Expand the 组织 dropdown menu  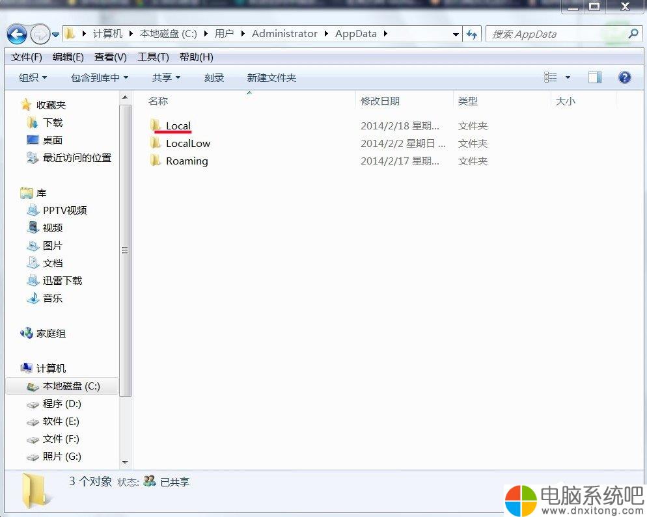click(x=33, y=77)
